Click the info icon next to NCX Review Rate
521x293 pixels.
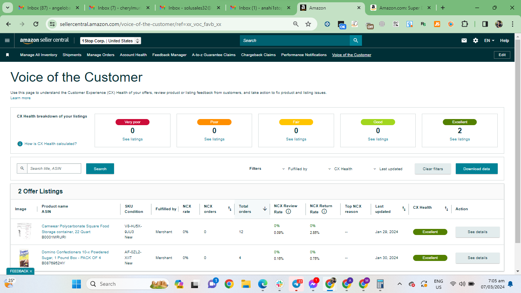[288, 211]
